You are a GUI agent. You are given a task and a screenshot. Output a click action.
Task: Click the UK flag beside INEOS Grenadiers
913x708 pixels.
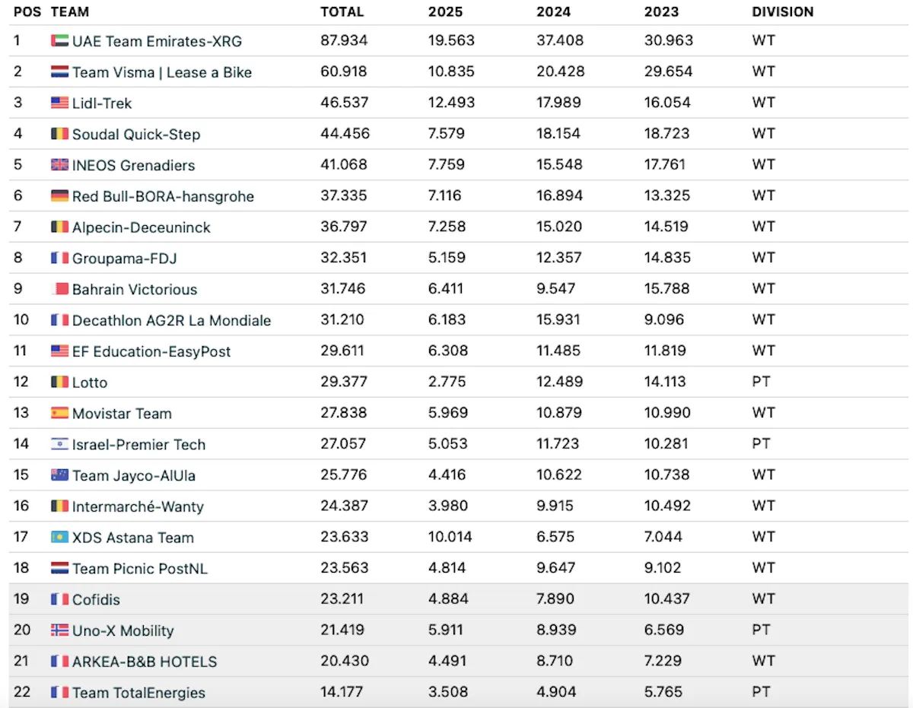click(x=59, y=165)
